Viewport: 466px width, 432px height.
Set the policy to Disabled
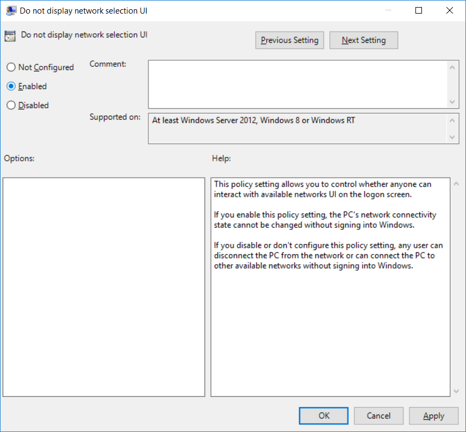pos(11,105)
